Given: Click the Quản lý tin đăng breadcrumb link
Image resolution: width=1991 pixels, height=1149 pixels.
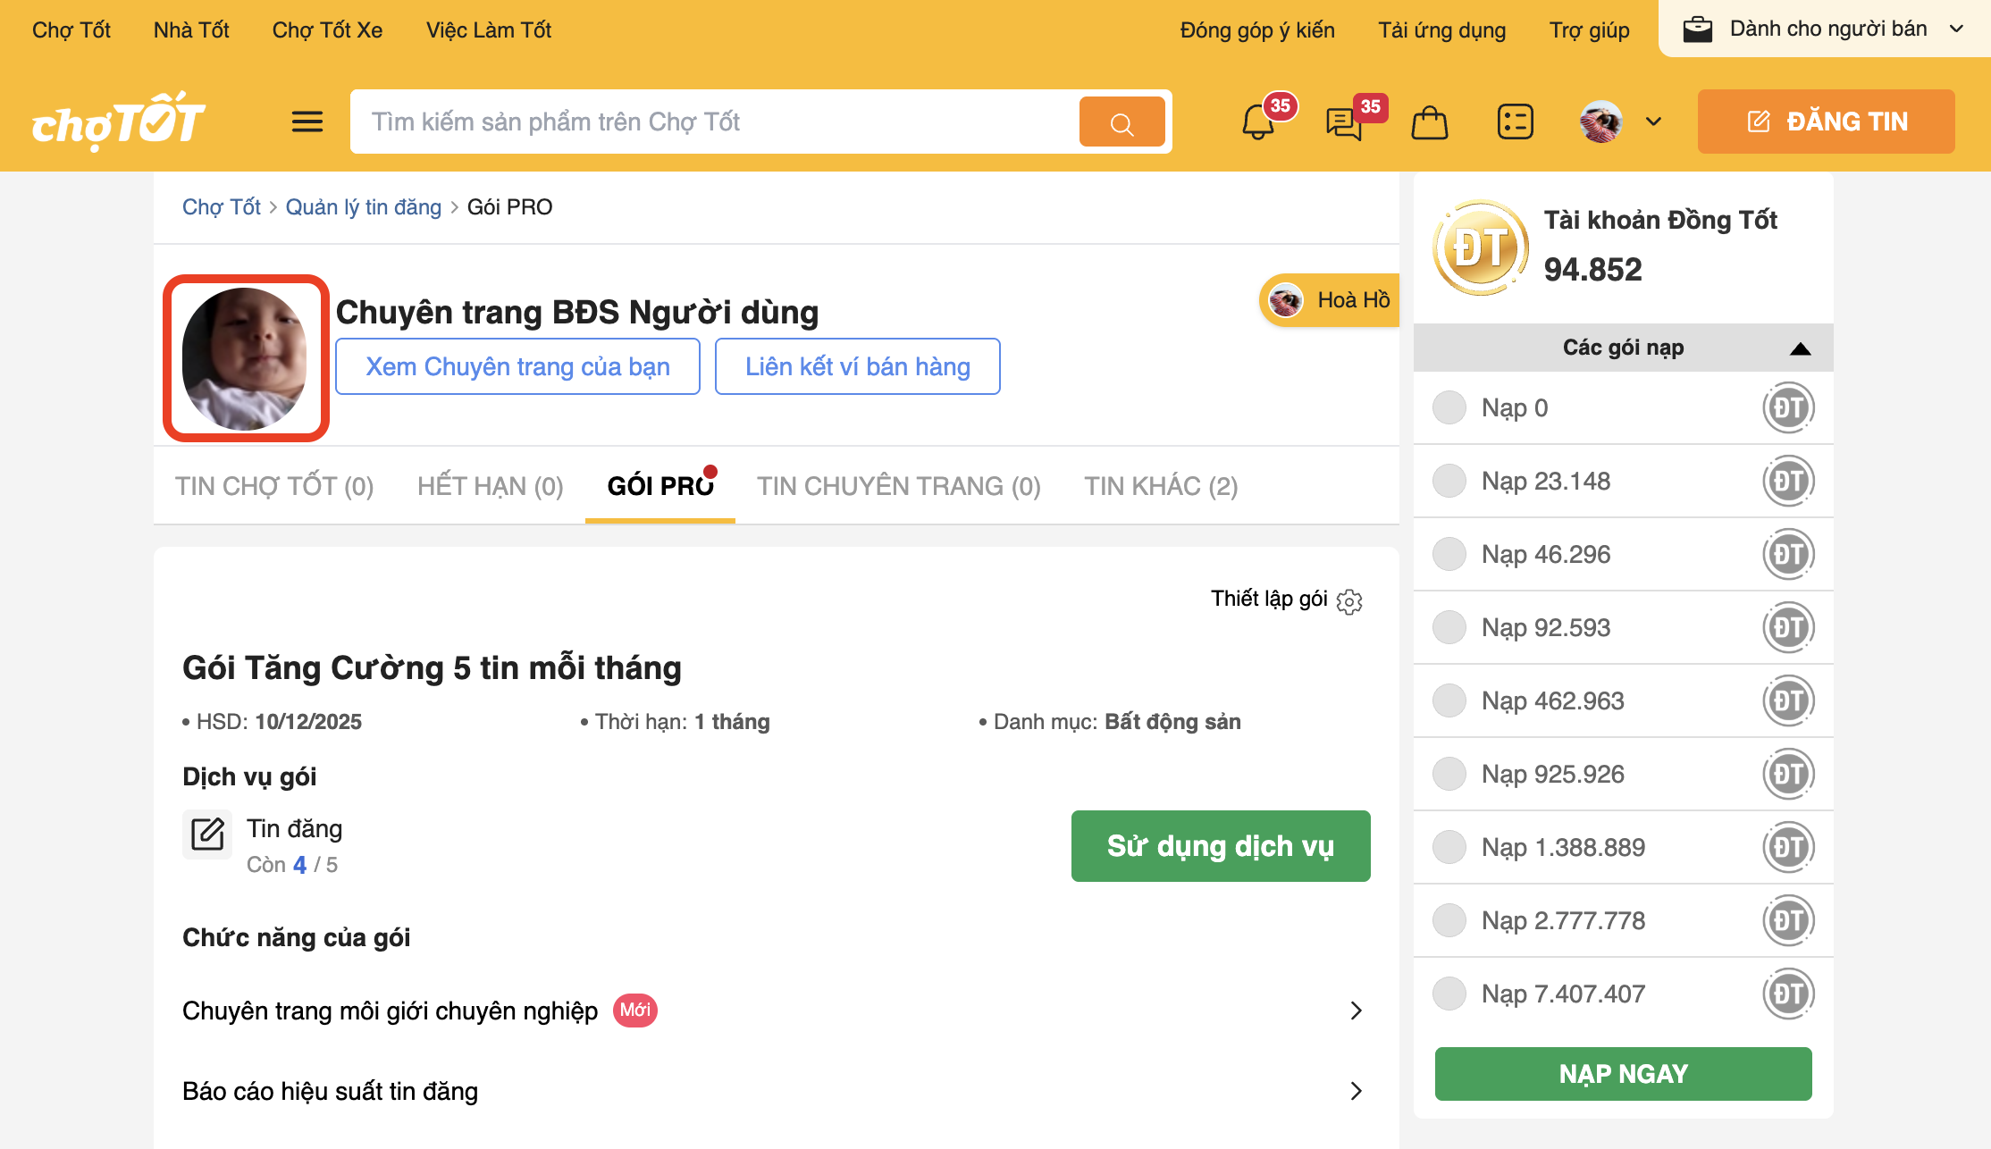Looking at the screenshot, I should (x=363, y=207).
